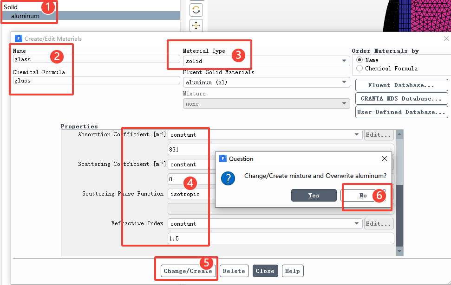Click the Close button

tap(265, 271)
